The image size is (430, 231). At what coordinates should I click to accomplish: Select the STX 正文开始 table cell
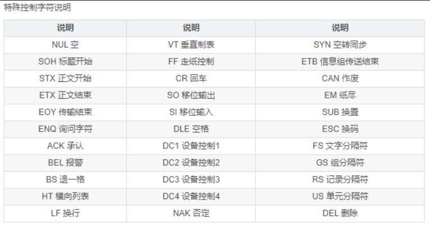pyautogui.click(x=65, y=78)
